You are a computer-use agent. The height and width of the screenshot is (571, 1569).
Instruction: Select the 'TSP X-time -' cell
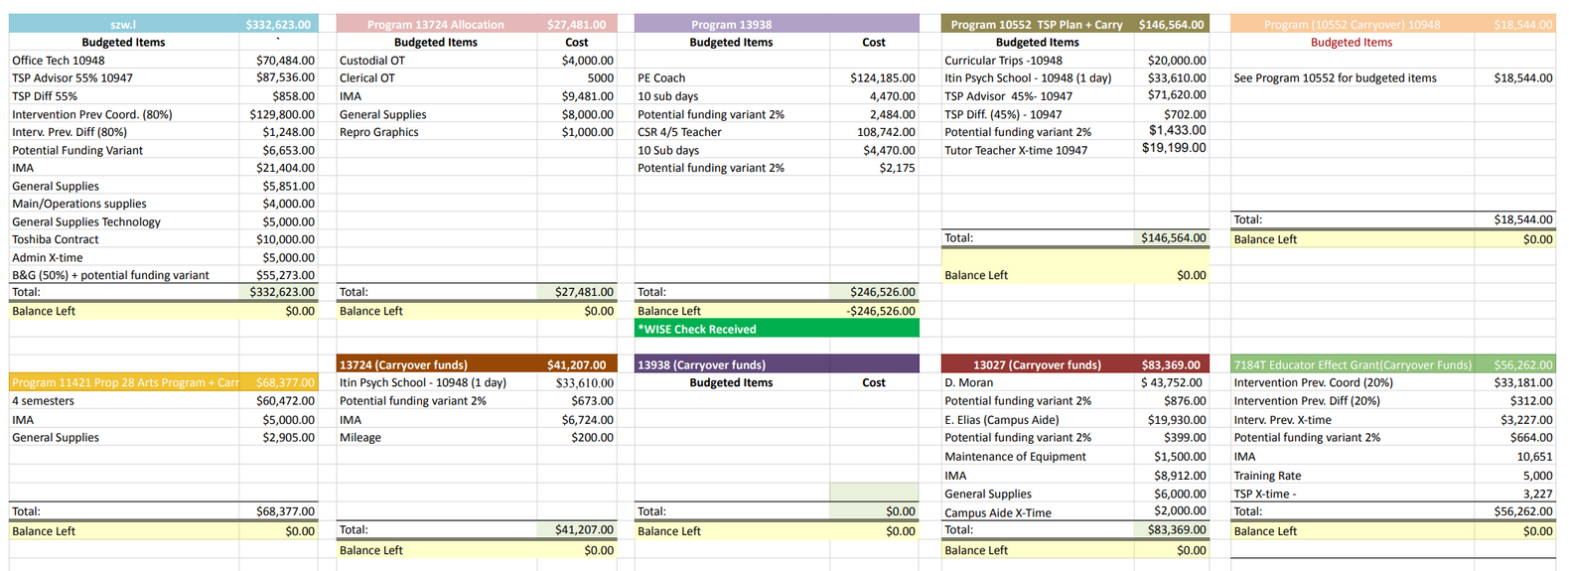click(1352, 494)
